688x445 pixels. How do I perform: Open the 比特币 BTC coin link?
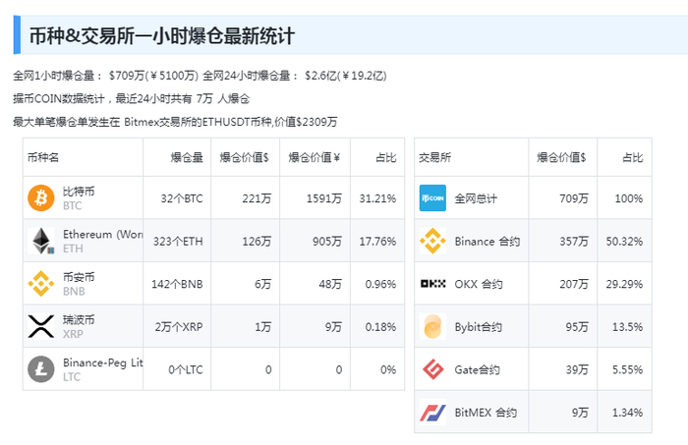(80, 192)
